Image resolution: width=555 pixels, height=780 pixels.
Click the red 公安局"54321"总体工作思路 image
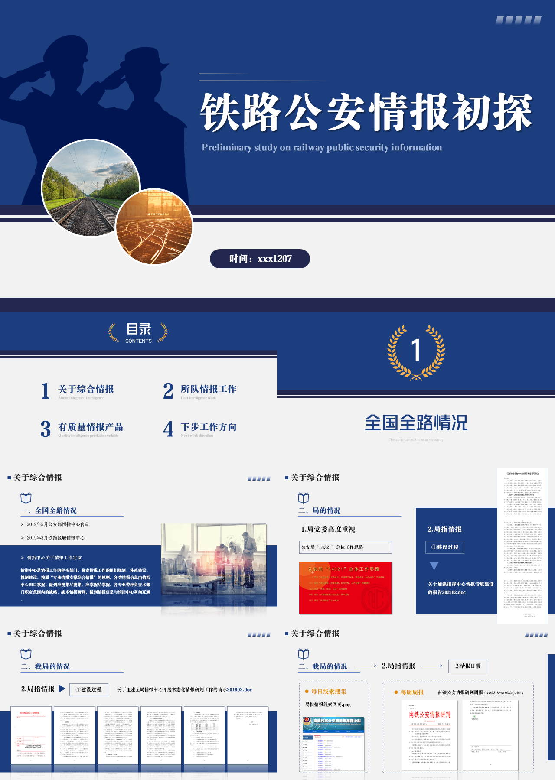[346, 588]
